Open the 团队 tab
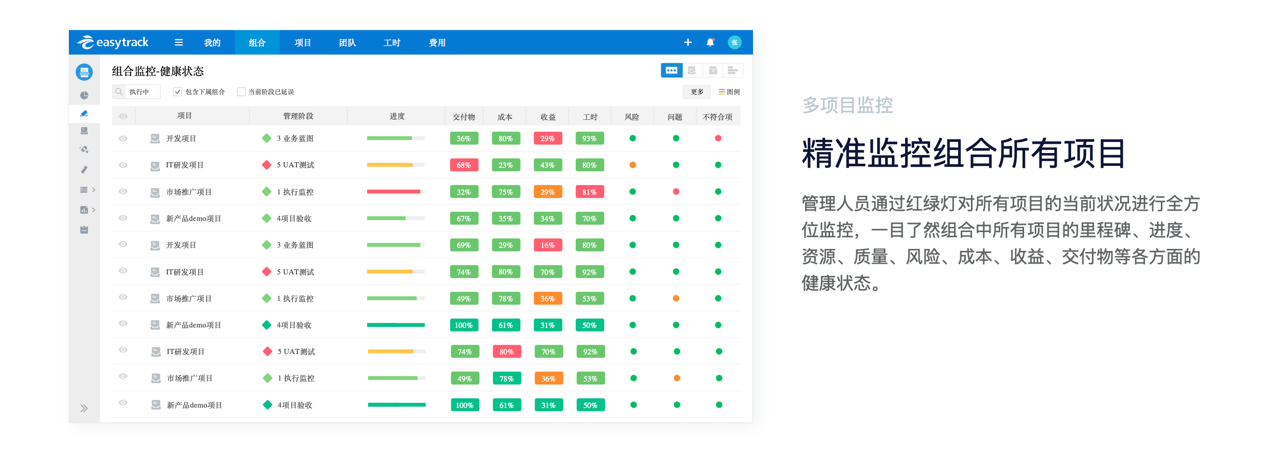Screen dimensions: 1264x457 [347, 43]
